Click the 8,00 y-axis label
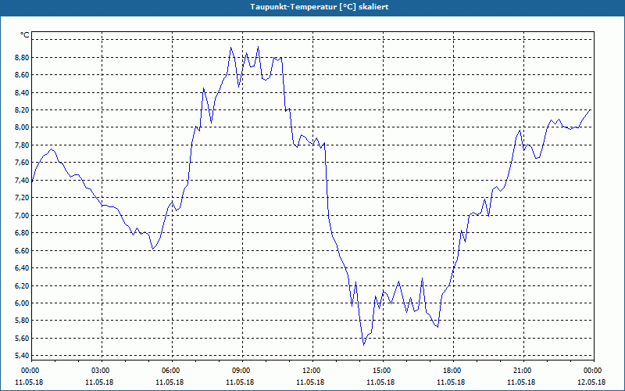Image resolution: width=625 pixels, height=391 pixels. point(22,127)
